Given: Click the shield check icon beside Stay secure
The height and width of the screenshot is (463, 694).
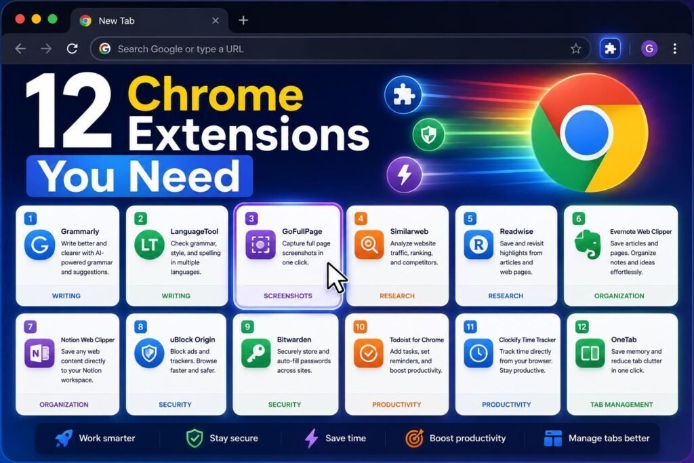Looking at the screenshot, I should coord(195,438).
